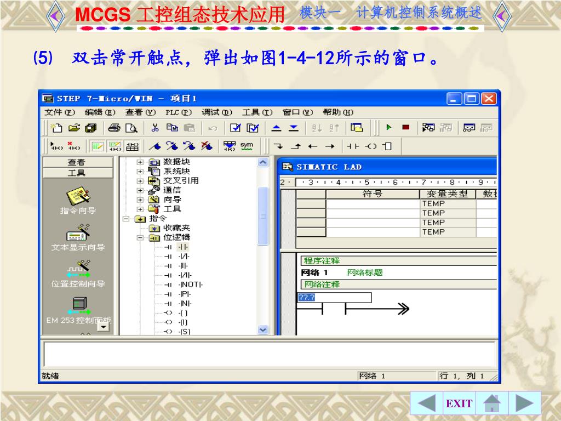Click the EXIT slide button
This screenshot has width=561, height=421.
pos(459,403)
